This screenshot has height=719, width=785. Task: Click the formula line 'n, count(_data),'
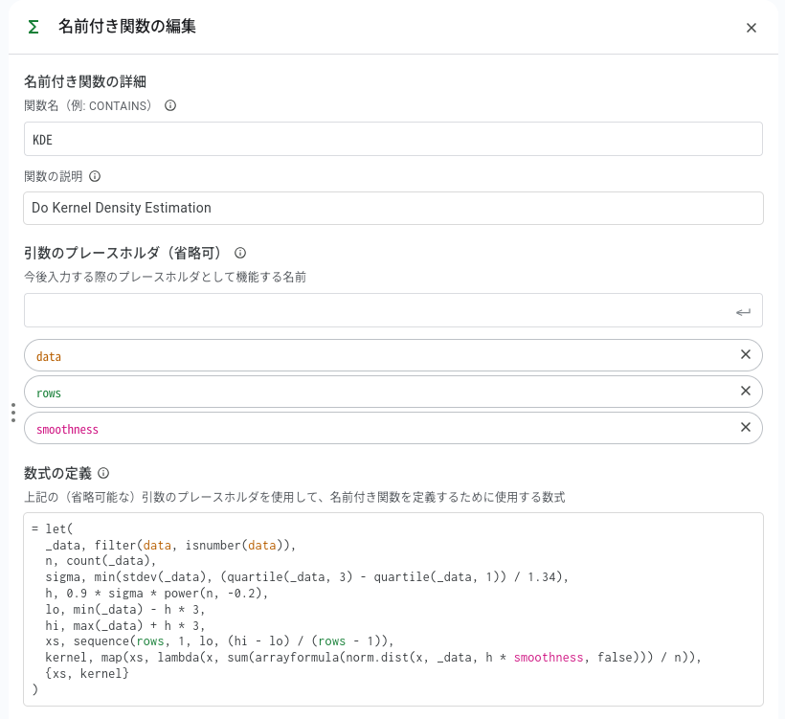pos(101,561)
